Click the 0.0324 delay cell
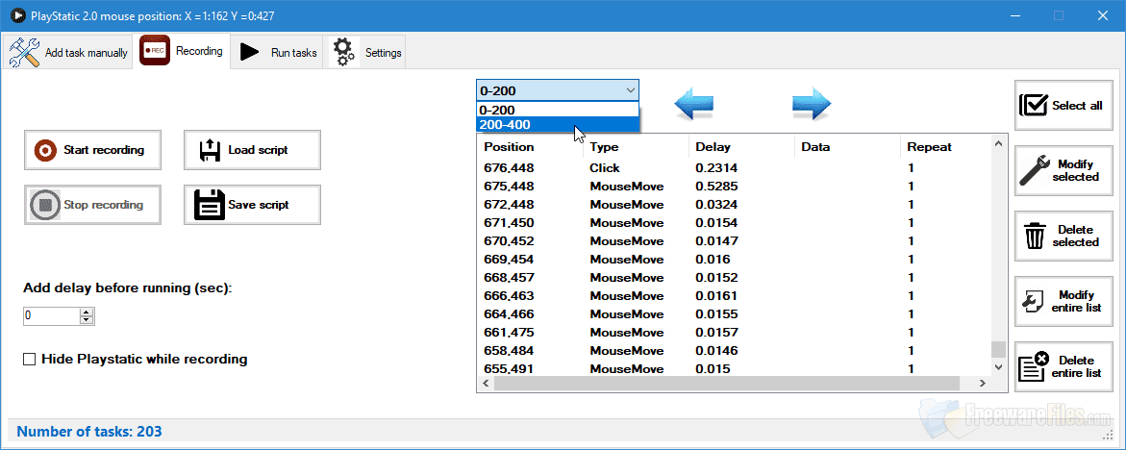The width and height of the screenshot is (1126, 450). (x=716, y=205)
